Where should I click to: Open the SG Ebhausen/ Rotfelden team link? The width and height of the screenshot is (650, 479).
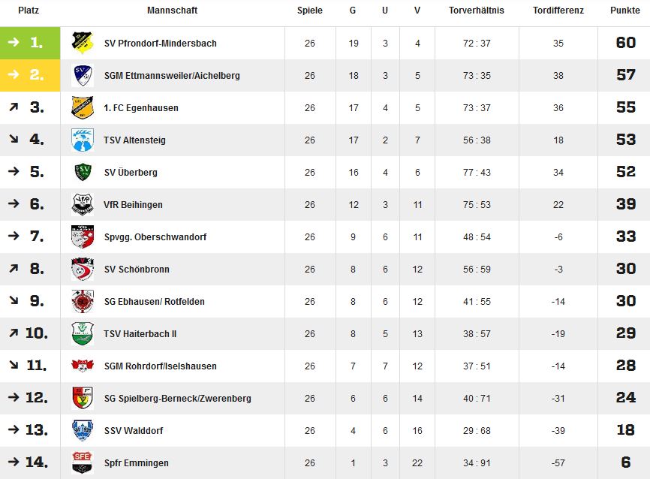154,302
